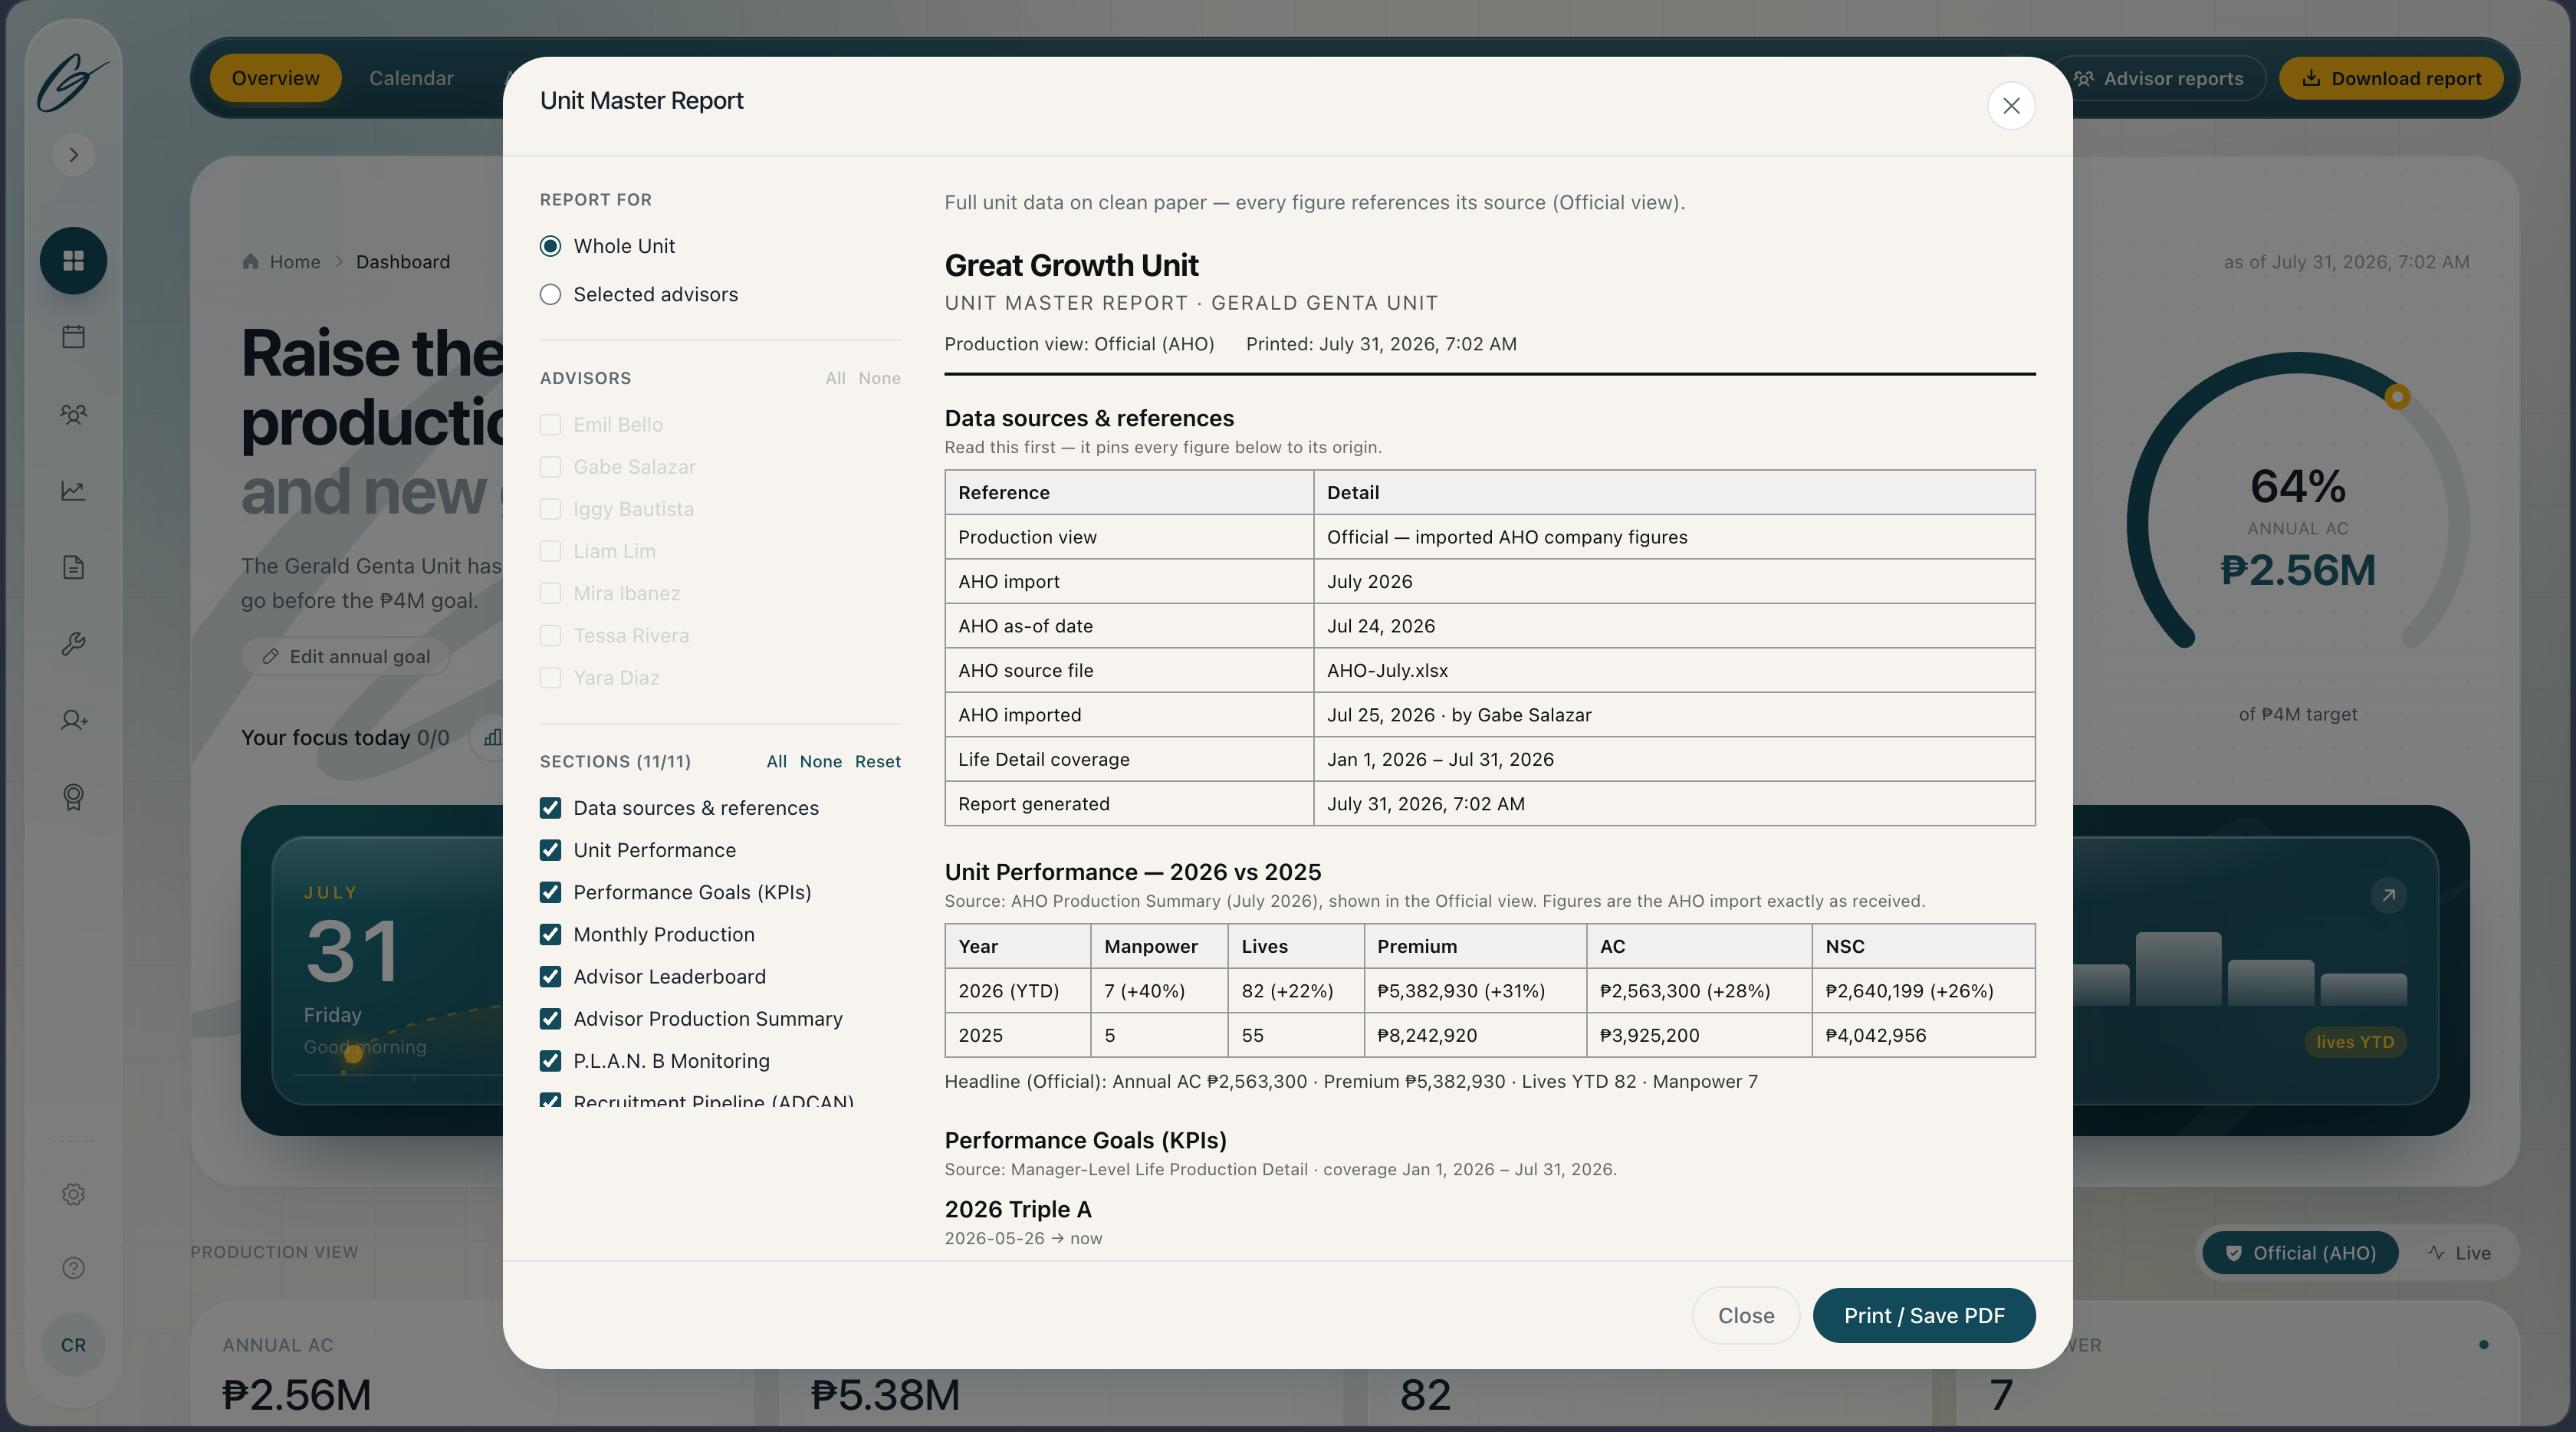Toggle the Advisor Production Summary checkbox

(x=550, y=1019)
